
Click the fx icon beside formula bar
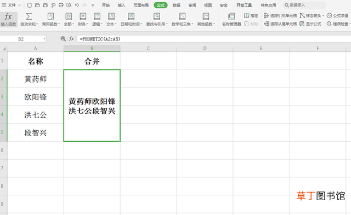(x=71, y=39)
